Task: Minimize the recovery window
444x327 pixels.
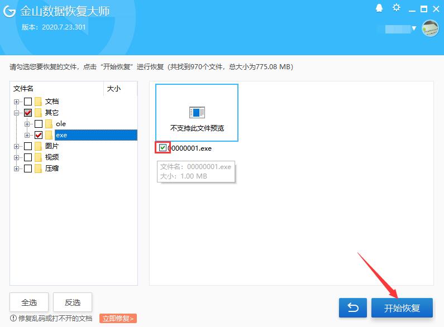Action: 412,11
